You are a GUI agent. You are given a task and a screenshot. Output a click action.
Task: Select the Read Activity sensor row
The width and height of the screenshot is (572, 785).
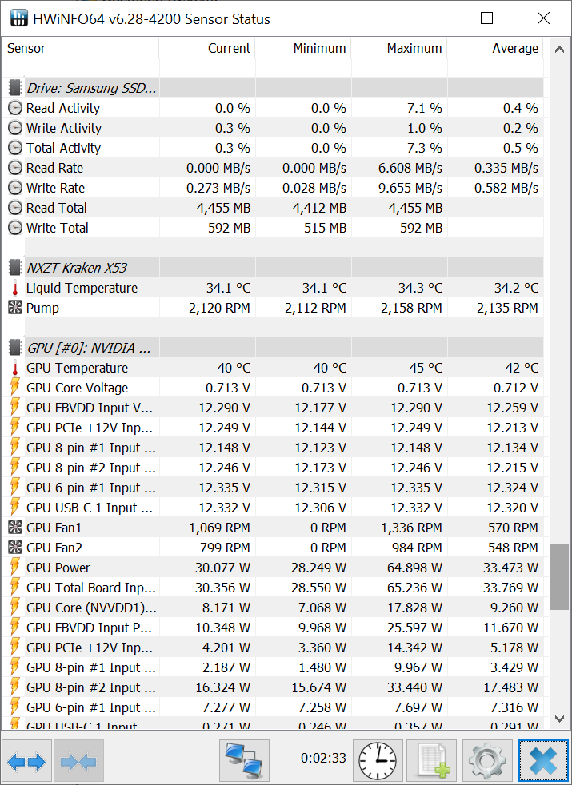pos(273,108)
